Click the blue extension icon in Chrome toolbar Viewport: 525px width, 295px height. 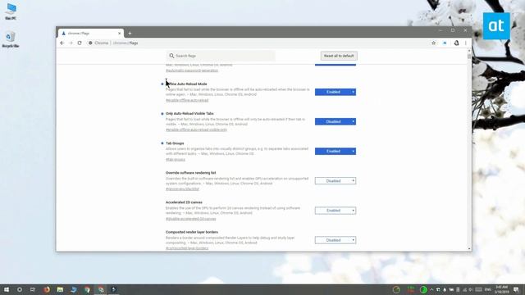pos(445,43)
